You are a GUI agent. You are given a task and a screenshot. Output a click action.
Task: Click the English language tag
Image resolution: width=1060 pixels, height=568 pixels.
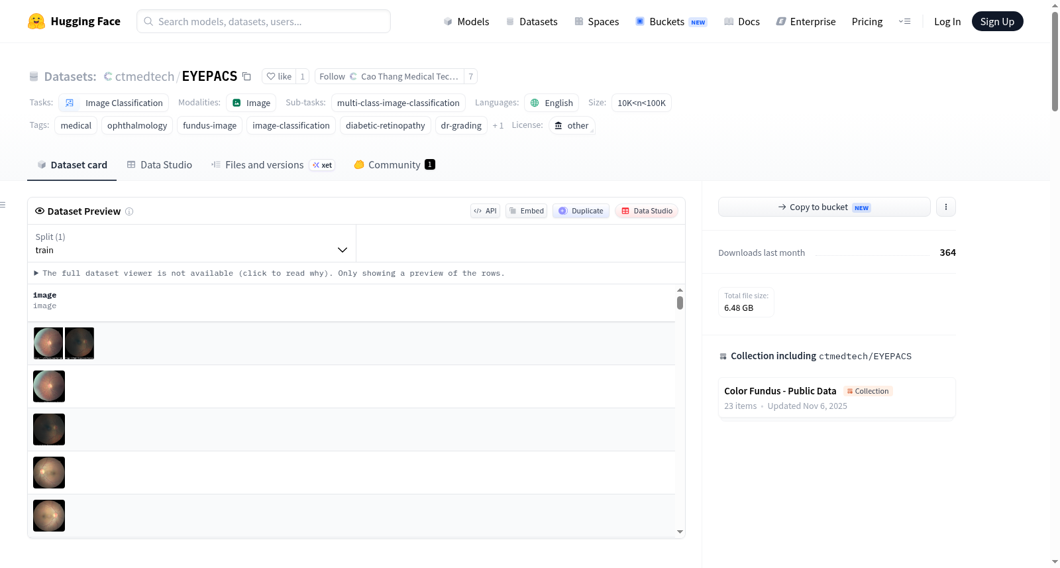pyautogui.click(x=552, y=103)
